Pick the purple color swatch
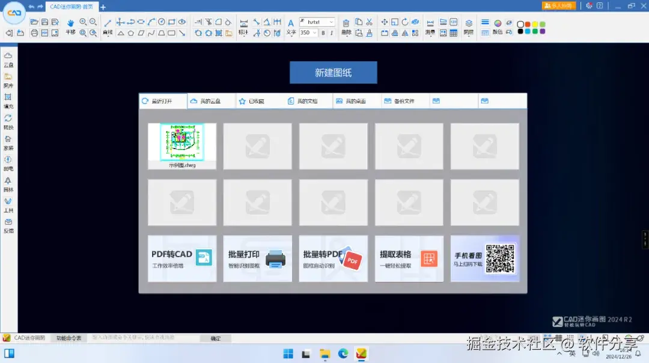Image resolution: width=649 pixels, height=363 pixels. tap(542, 31)
